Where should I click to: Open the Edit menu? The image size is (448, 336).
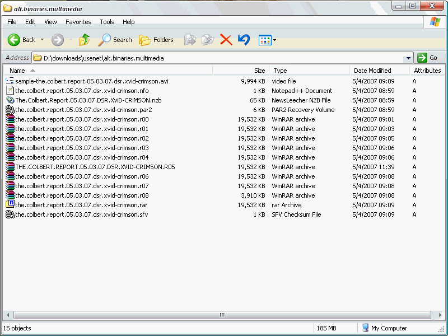pyautogui.click(x=30, y=22)
